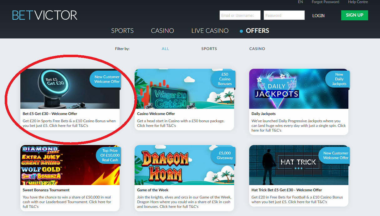The image size is (380, 216).
Task: Click the BetVictor logo
Action: (45, 15)
